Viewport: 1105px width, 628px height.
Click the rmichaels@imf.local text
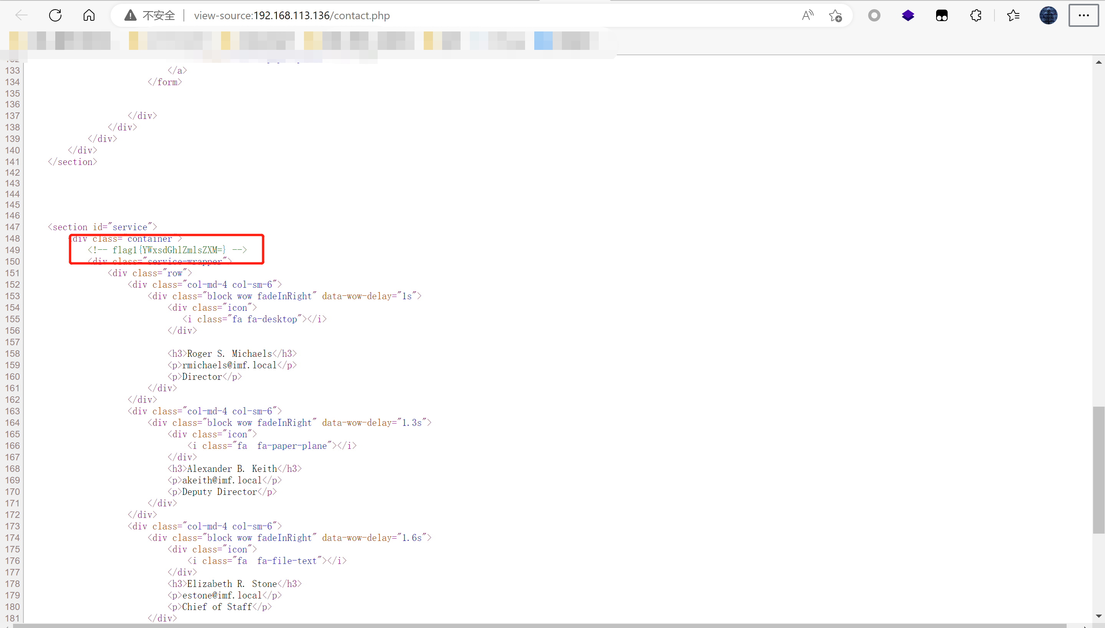(229, 365)
